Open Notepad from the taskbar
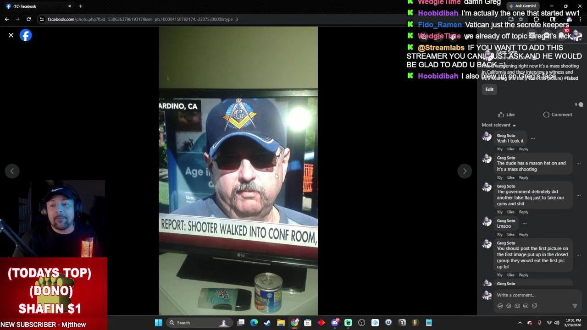This screenshot has width=587, height=330. pyautogui.click(x=429, y=323)
